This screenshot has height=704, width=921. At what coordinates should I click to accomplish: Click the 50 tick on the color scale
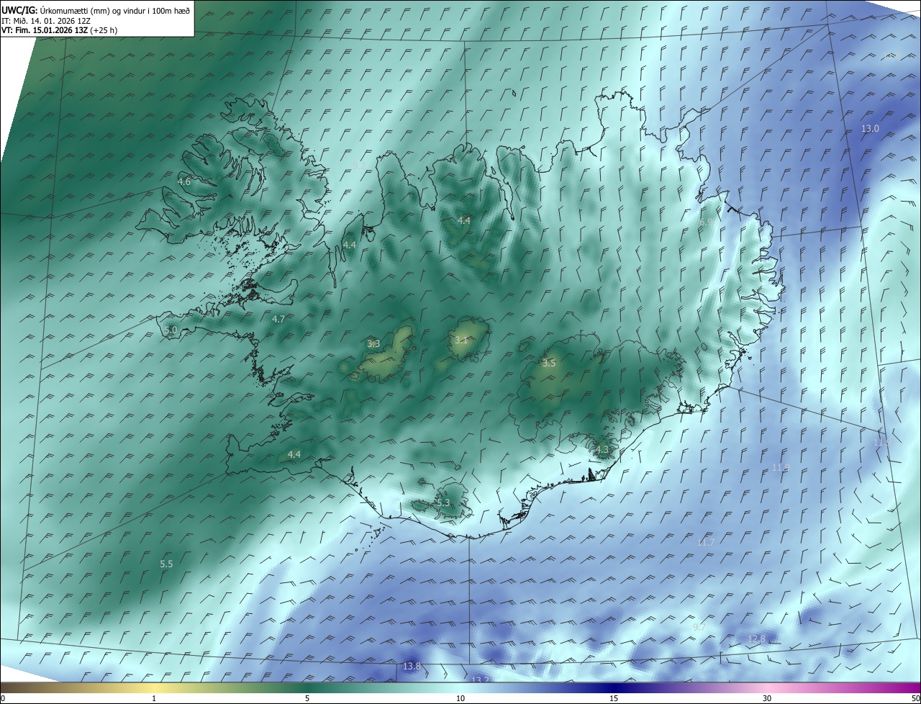pos(915,698)
